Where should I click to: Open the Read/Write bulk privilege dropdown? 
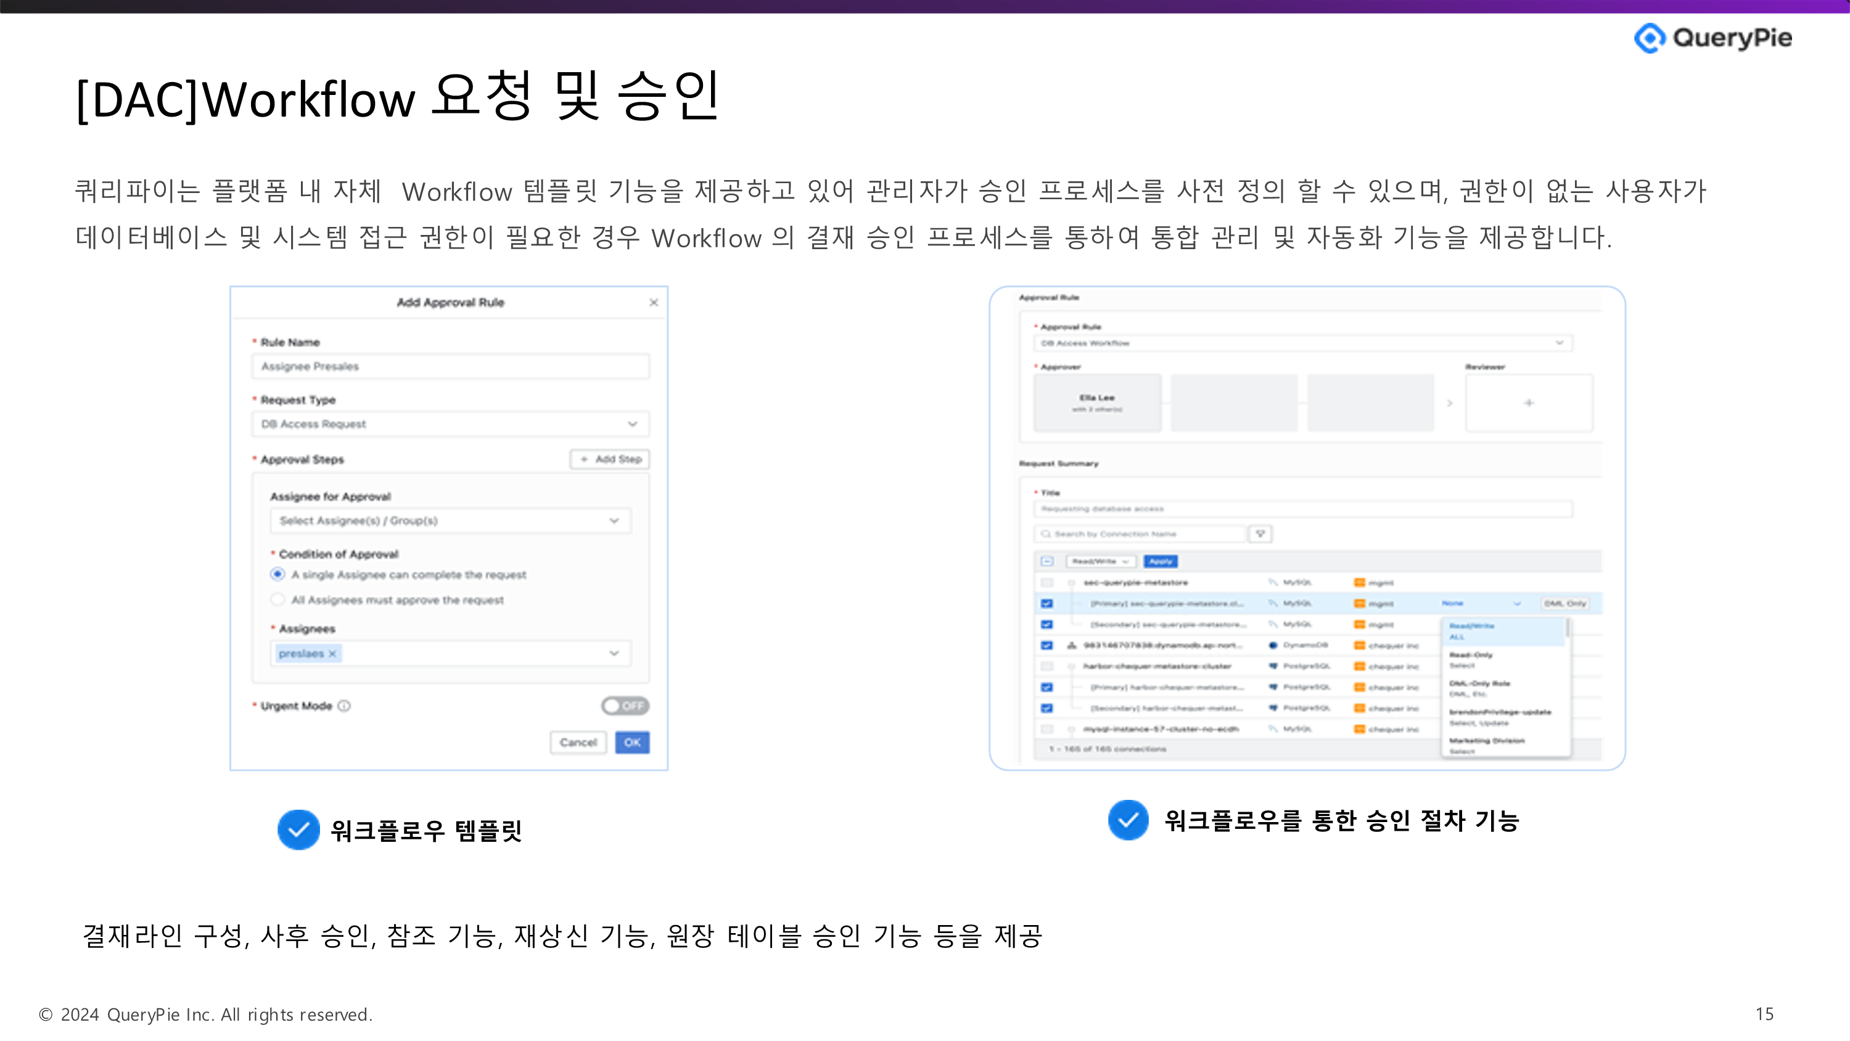click(1100, 561)
